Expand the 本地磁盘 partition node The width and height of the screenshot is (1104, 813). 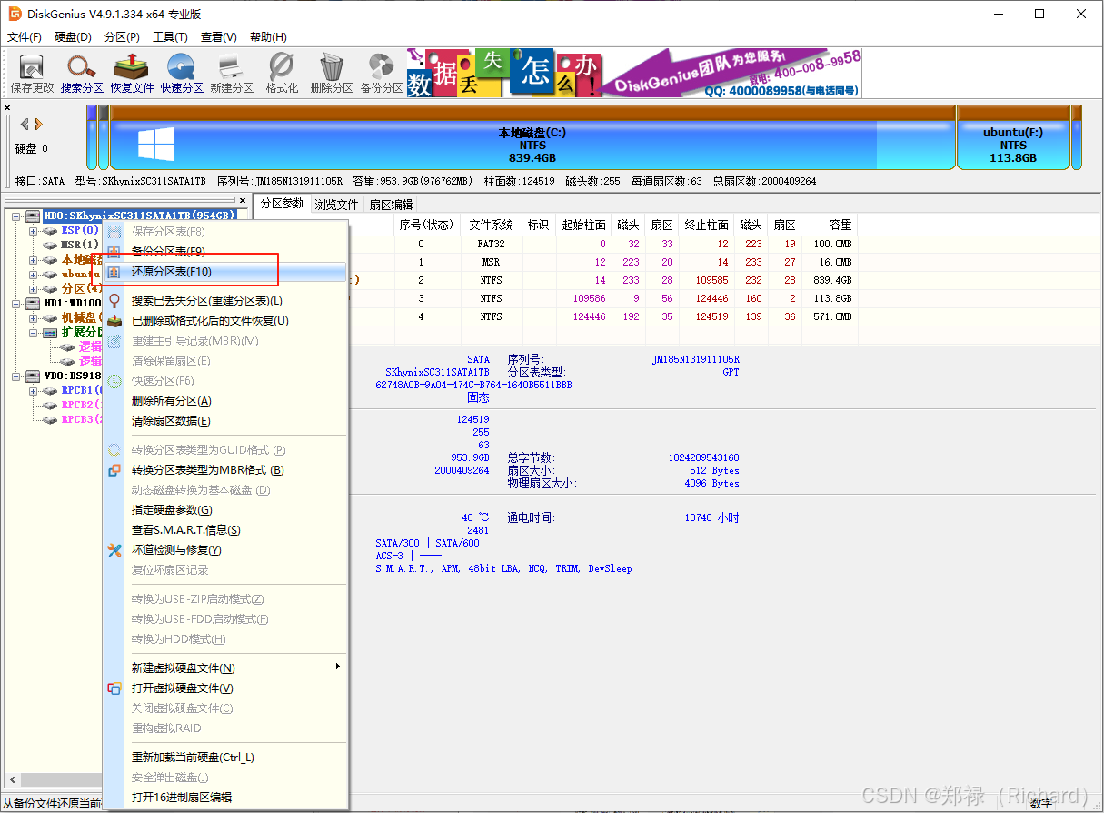point(33,259)
